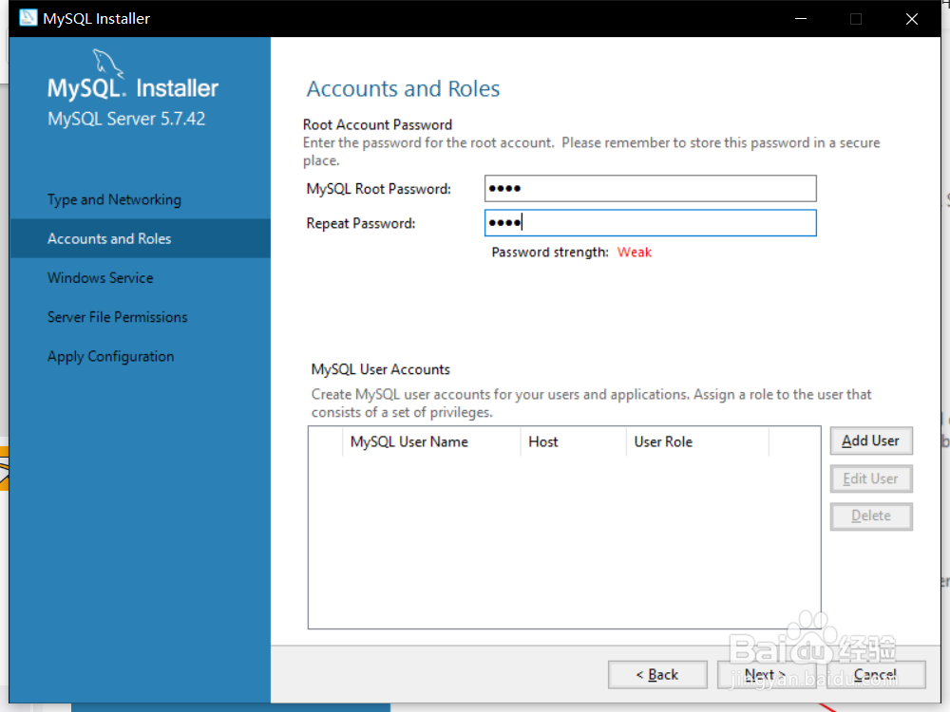This screenshot has height=712, width=950.
Task: Focus the MySQL Root Password field
Action: 650,188
